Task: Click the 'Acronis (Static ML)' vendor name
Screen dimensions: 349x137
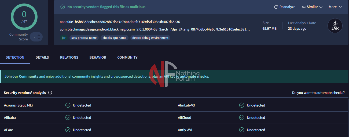Action: coord(18,105)
